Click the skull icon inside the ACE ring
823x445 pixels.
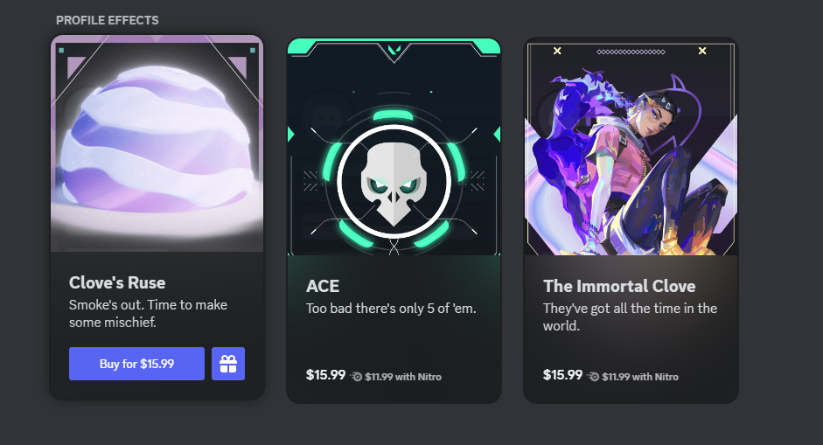pos(394,183)
